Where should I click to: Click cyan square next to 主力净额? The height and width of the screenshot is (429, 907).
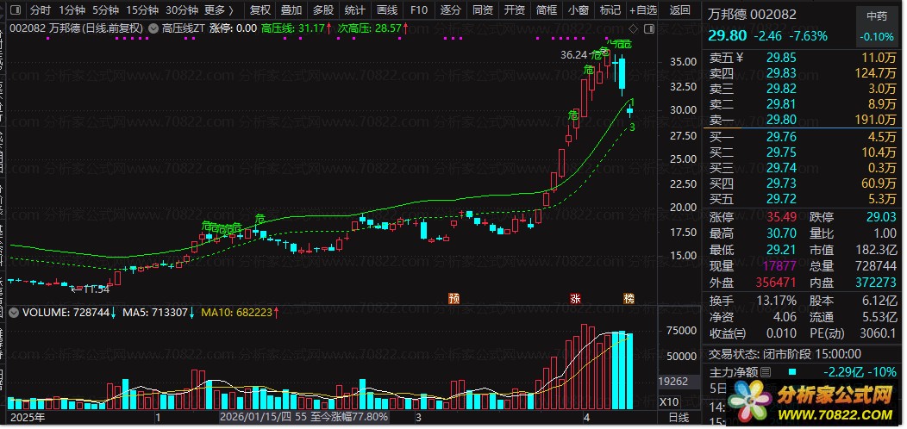tap(791, 372)
